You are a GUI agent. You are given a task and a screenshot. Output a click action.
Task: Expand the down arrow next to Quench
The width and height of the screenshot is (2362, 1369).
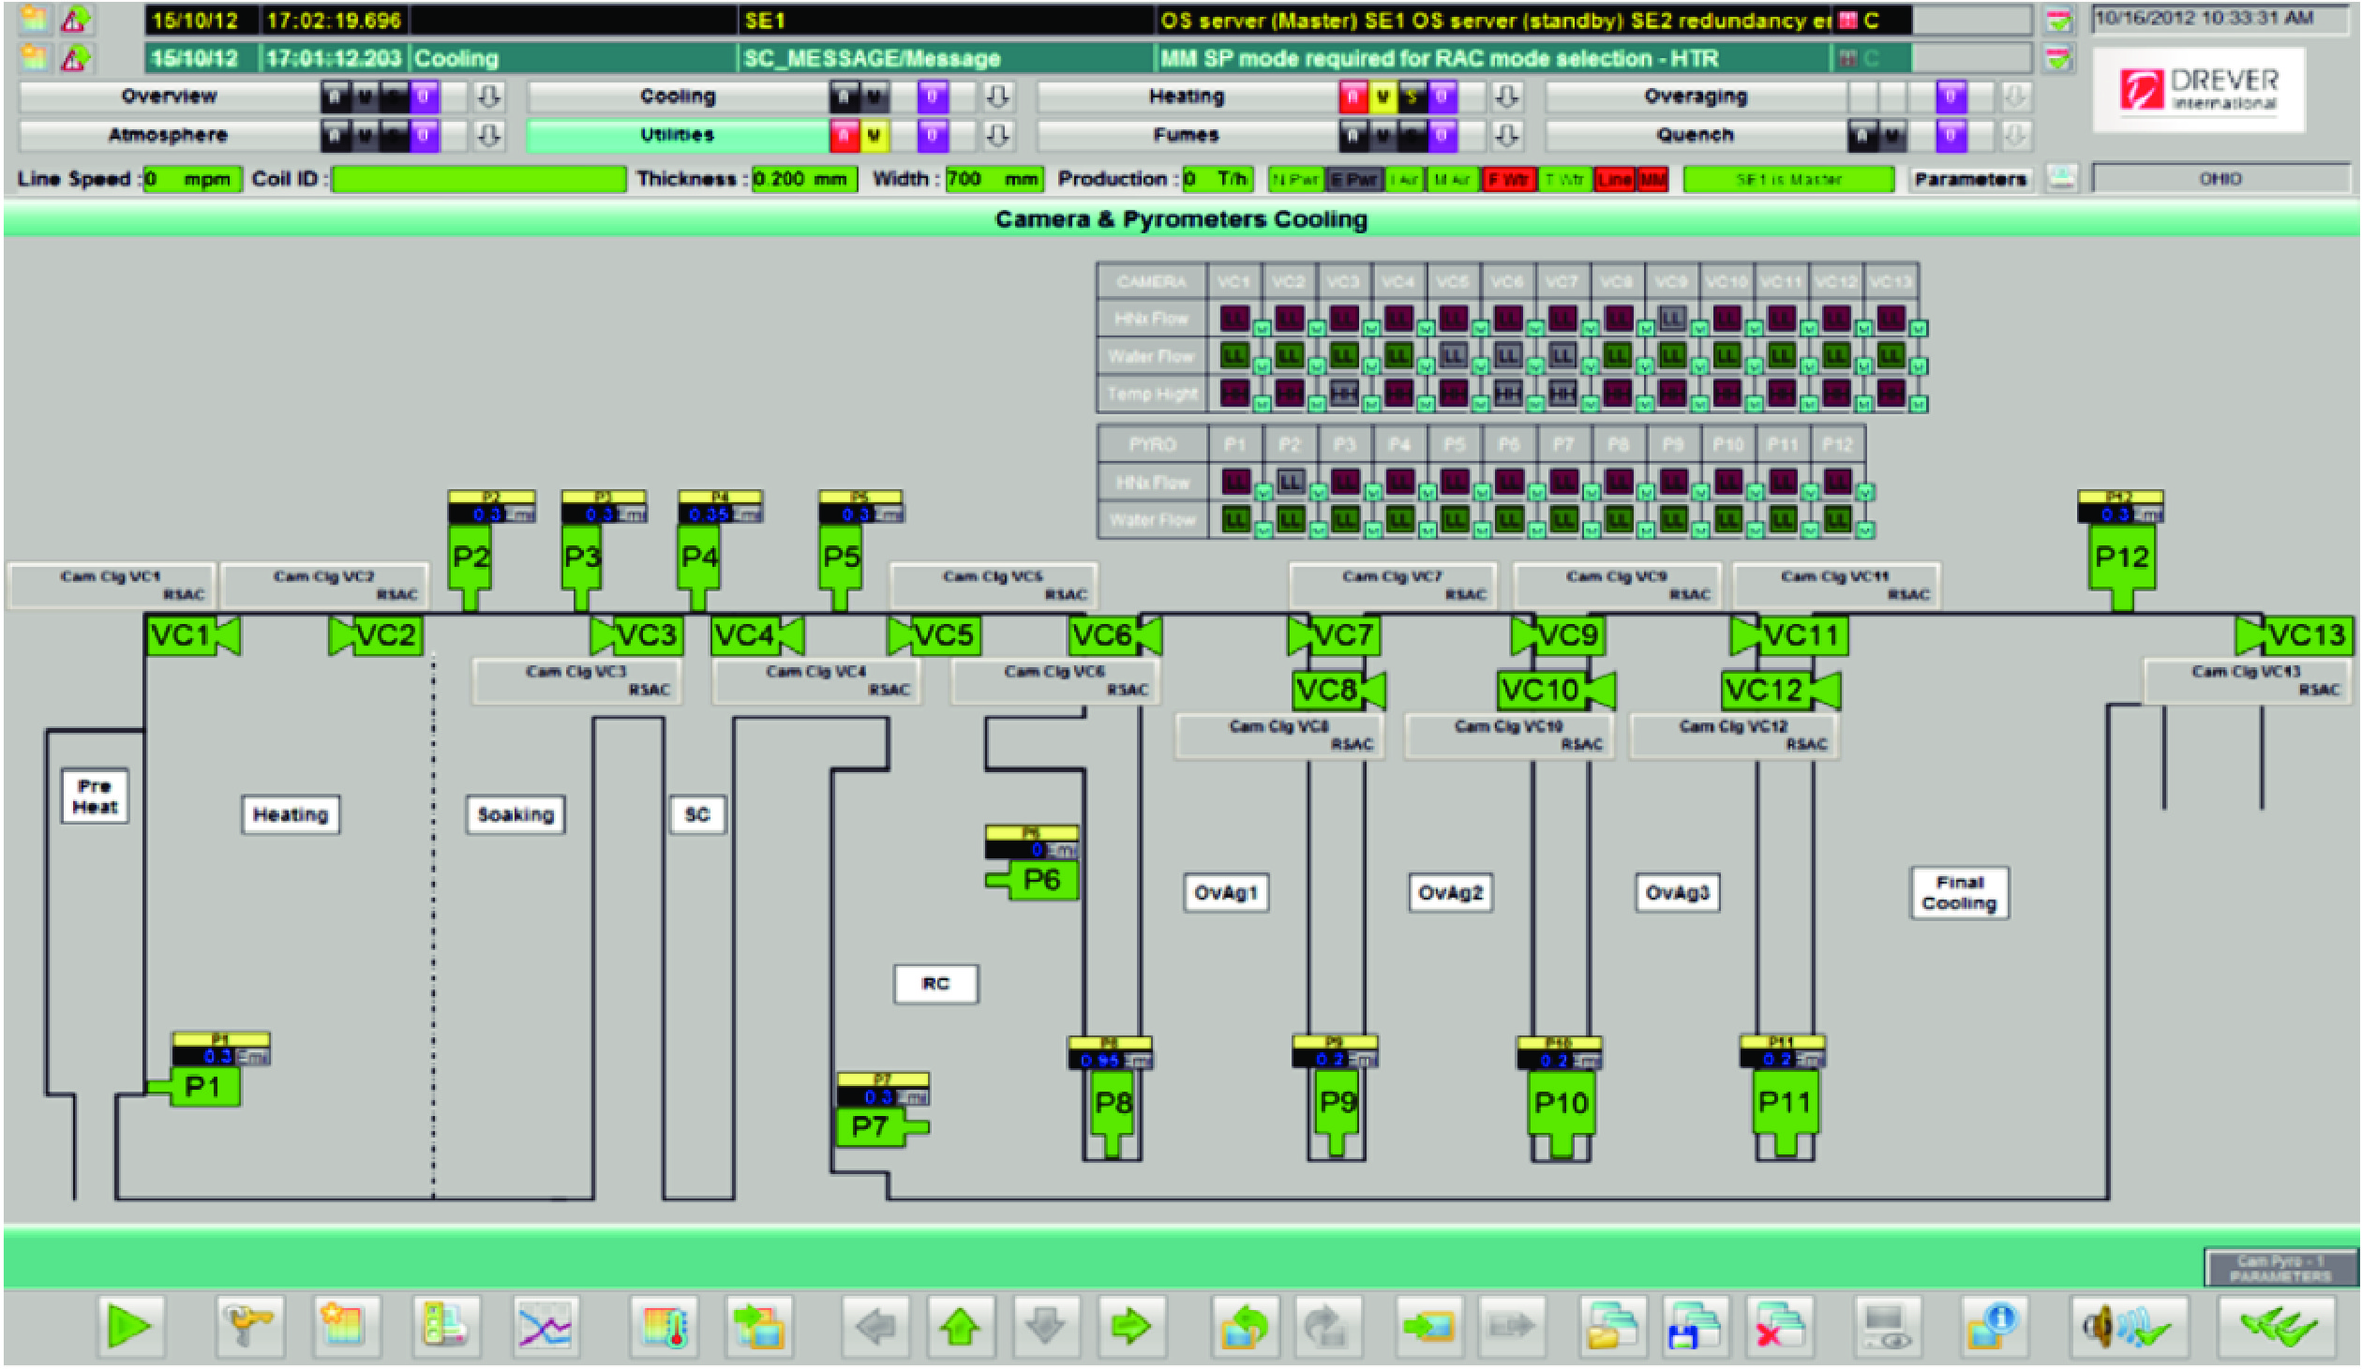2015,135
